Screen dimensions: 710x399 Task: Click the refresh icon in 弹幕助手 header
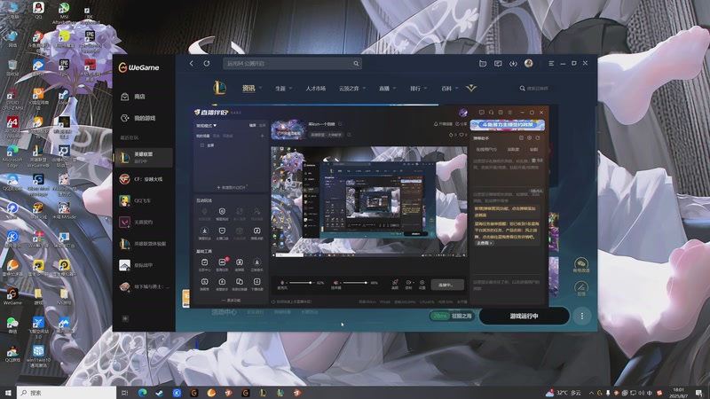pos(538,138)
